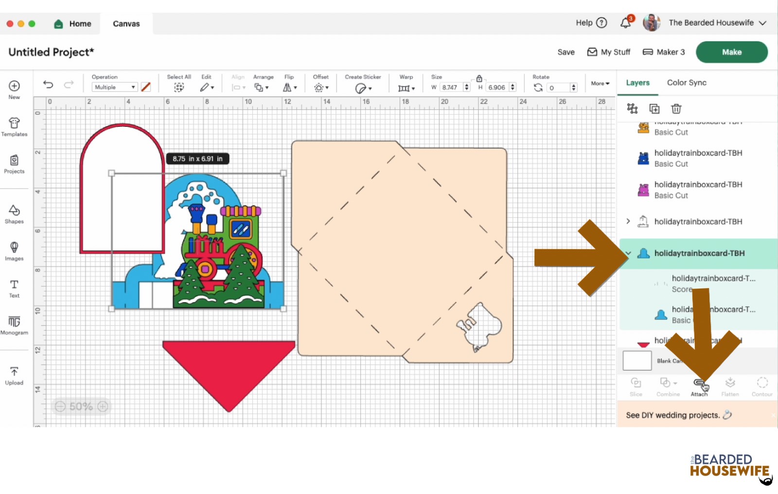Image resolution: width=778 pixels, height=494 pixels.
Task: Click the width size field
Action: point(452,87)
